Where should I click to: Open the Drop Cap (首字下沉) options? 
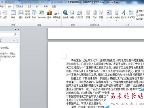tap(131, 15)
